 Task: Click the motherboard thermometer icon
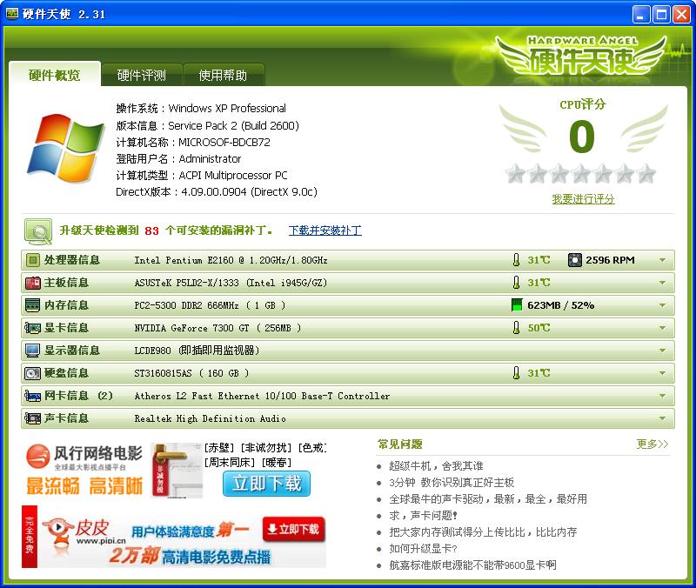pyautogui.click(x=516, y=283)
